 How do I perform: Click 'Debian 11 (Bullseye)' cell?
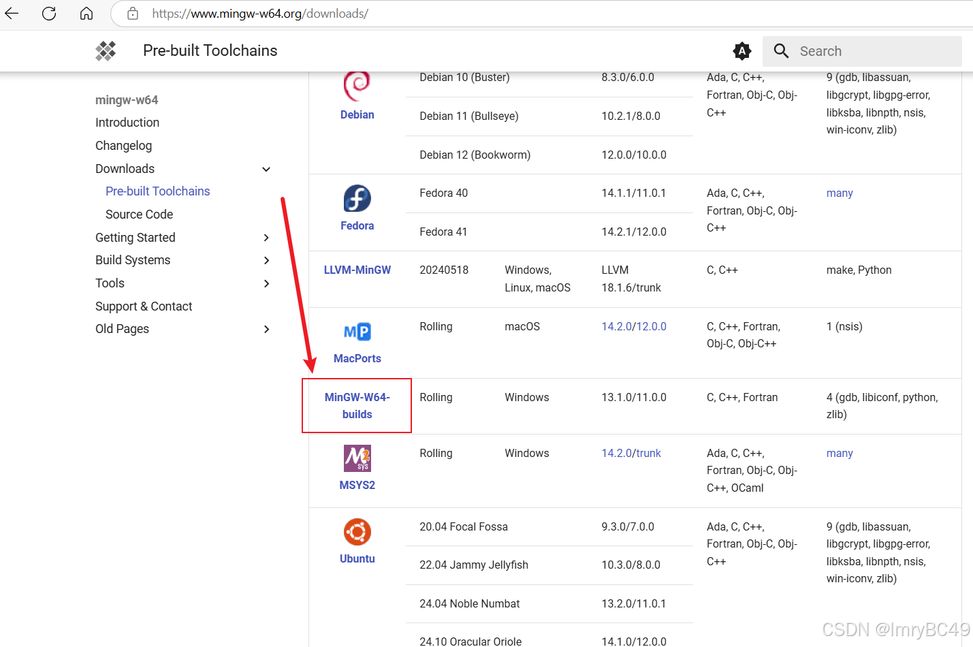click(x=469, y=116)
